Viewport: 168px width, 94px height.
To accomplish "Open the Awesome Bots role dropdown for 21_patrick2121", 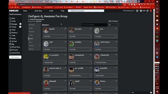I will click(x=55, y=62).
